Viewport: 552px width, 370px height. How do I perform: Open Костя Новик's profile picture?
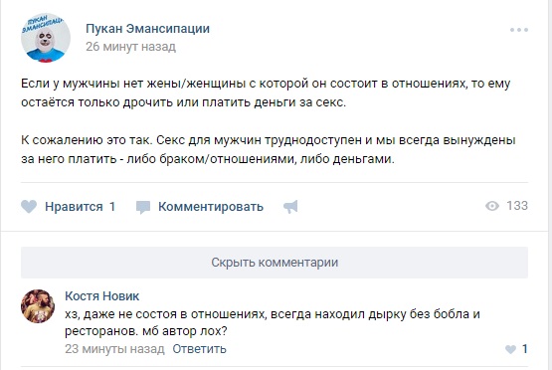(38, 306)
